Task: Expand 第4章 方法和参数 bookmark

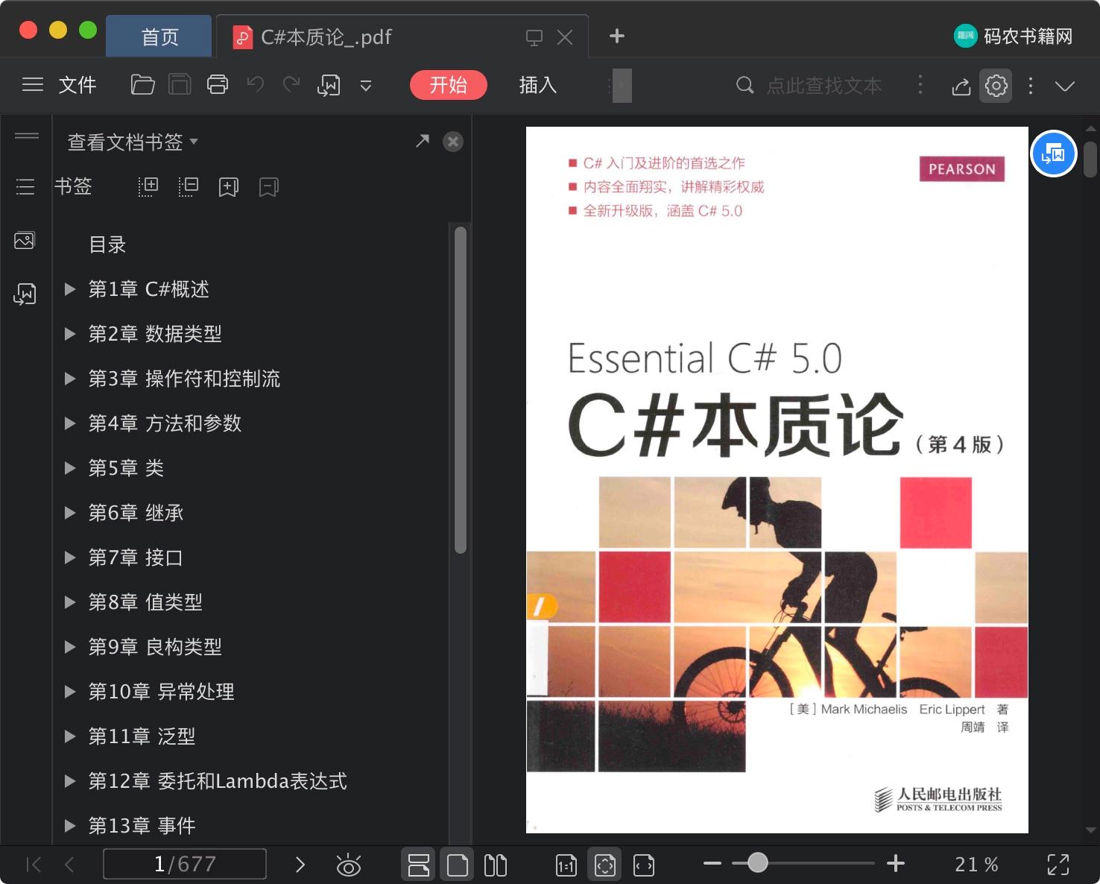Action: coord(70,423)
